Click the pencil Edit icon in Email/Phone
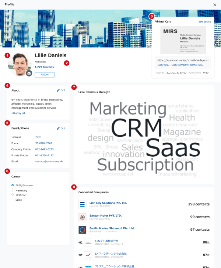Image resolution: width=221 pixels, height=268 pixels. click(58, 128)
